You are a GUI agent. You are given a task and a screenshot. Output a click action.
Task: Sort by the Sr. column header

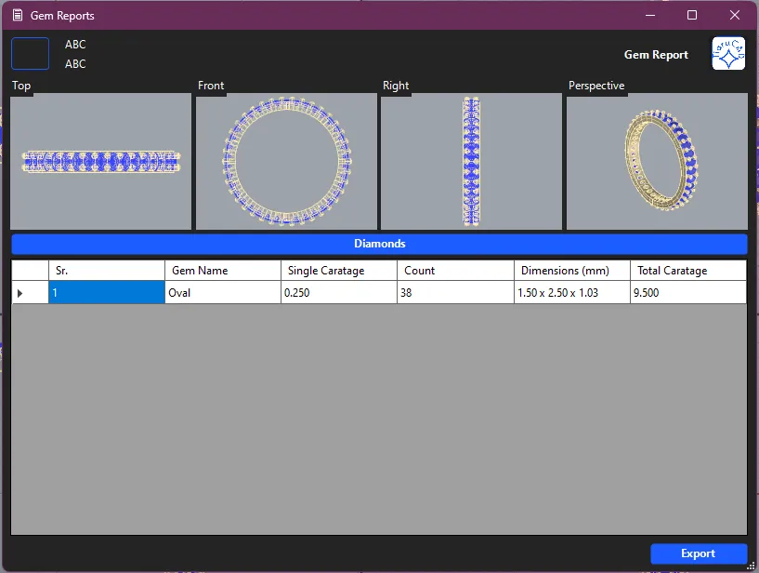click(107, 271)
